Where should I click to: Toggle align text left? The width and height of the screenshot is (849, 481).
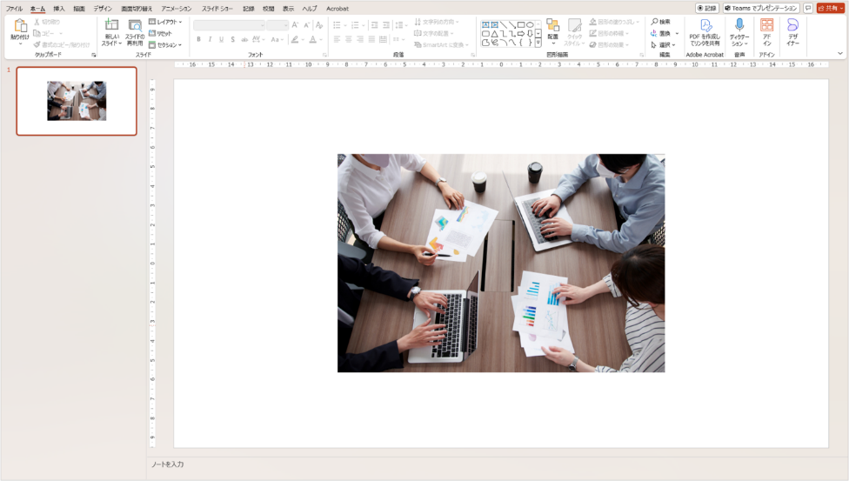tap(337, 39)
